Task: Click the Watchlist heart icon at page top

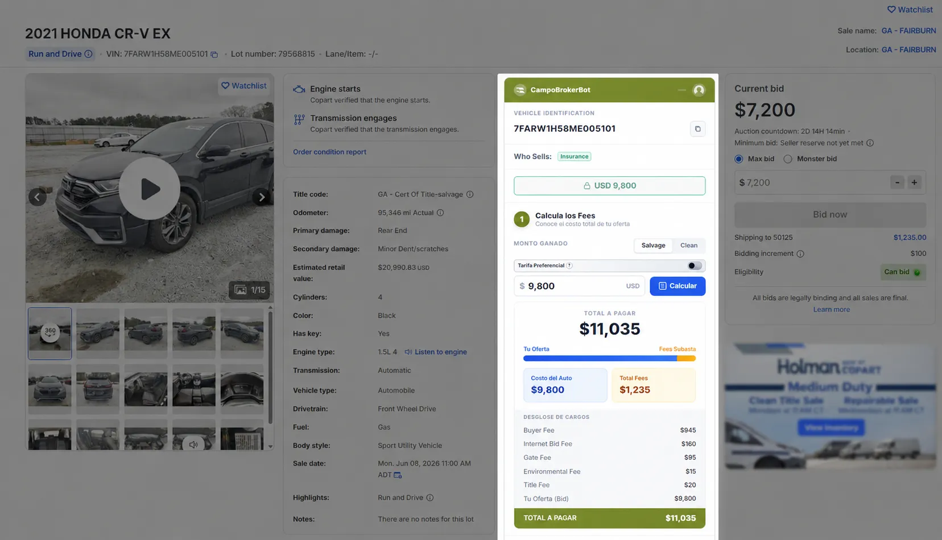Action: (891, 10)
